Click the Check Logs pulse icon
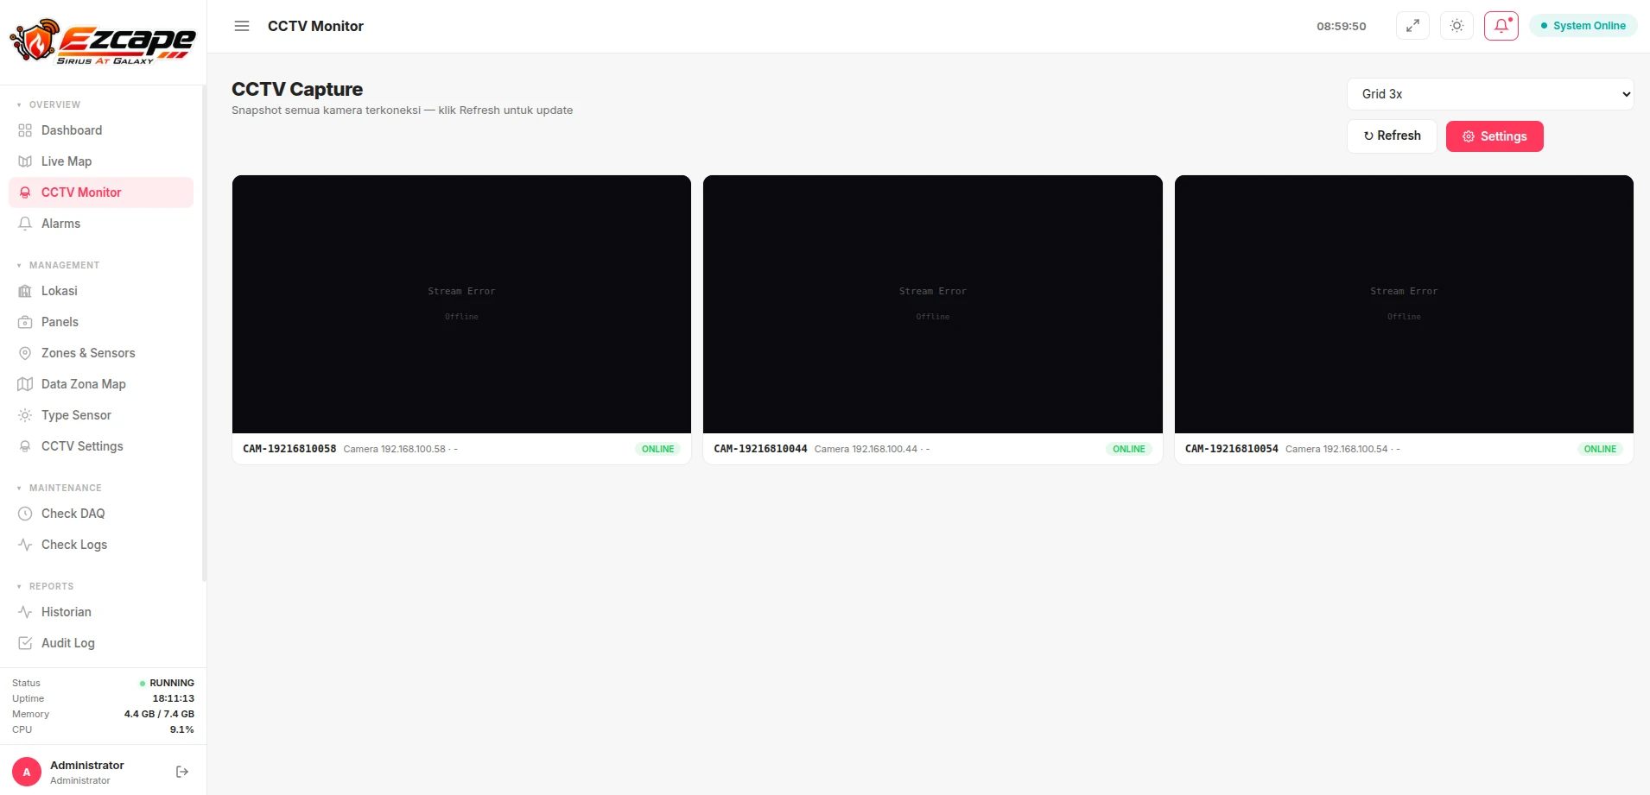Viewport: 1650px width, 795px height. [25, 545]
